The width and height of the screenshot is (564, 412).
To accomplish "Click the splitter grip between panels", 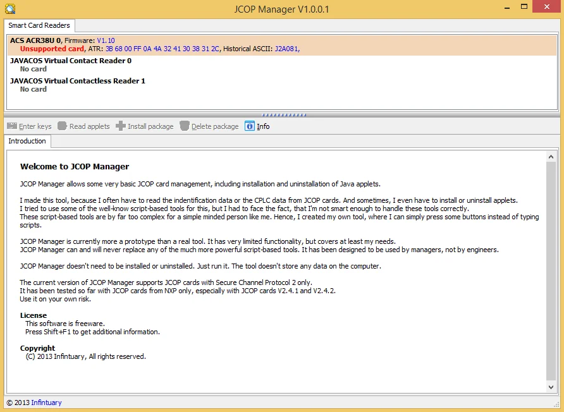I will pos(284,115).
